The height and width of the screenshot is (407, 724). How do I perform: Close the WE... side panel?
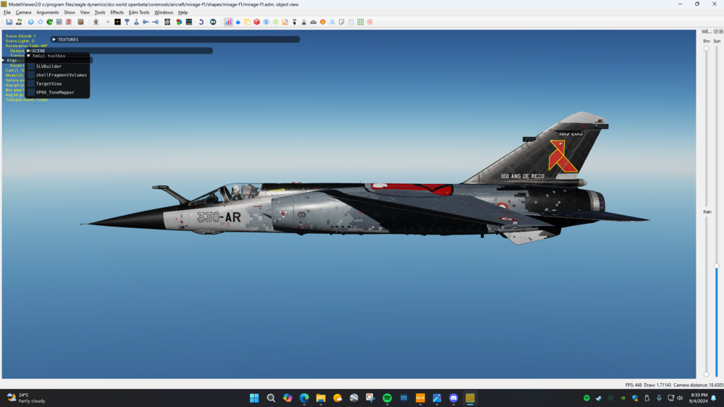click(721, 31)
